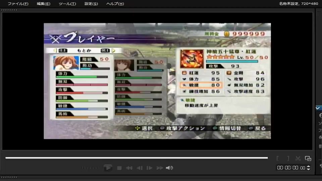The width and height of the screenshot is (322, 181).
Task: Click the 神槍五十猛尊・紅蓮 weapon name in the preview
Action: [231, 52]
